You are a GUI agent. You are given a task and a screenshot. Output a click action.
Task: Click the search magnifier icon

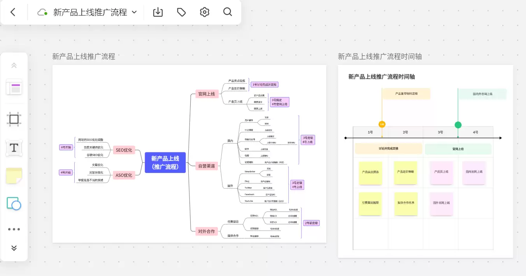[x=228, y=12]
